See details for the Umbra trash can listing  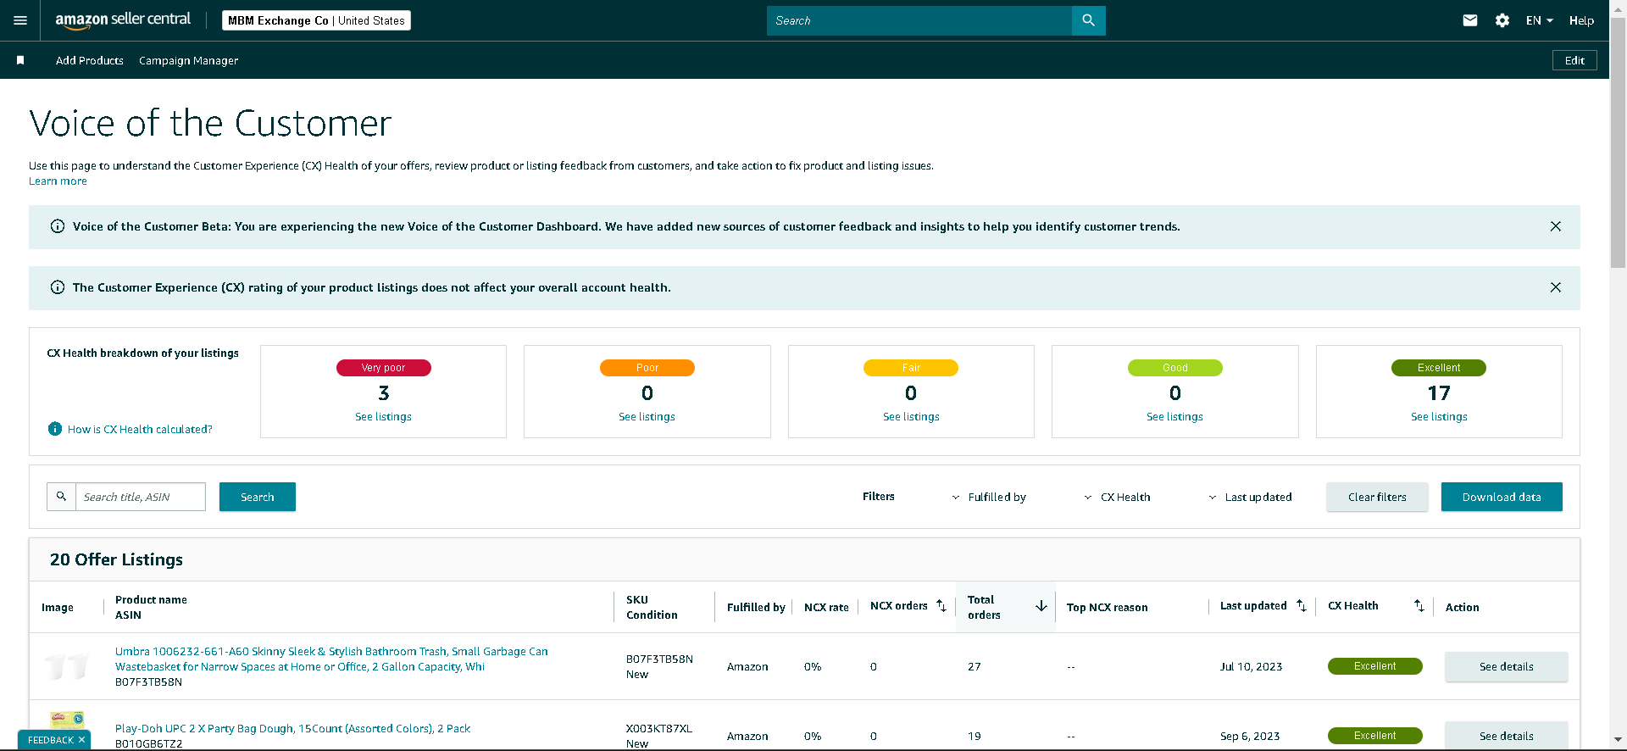1507,666
